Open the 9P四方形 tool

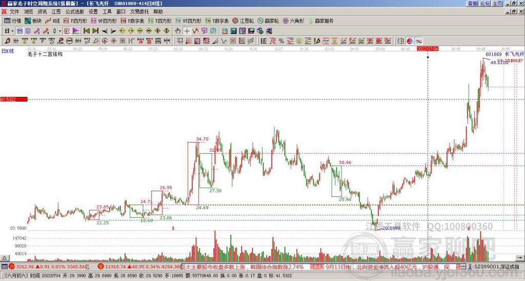point(104,21)
